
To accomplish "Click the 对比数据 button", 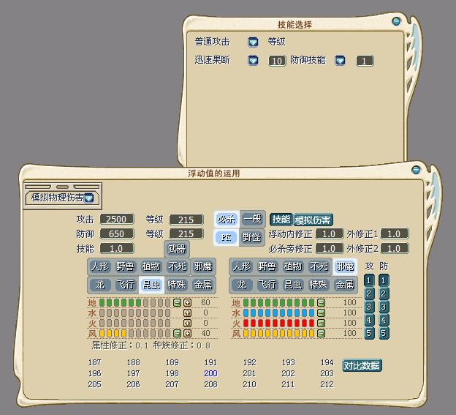I will [362, 365].
